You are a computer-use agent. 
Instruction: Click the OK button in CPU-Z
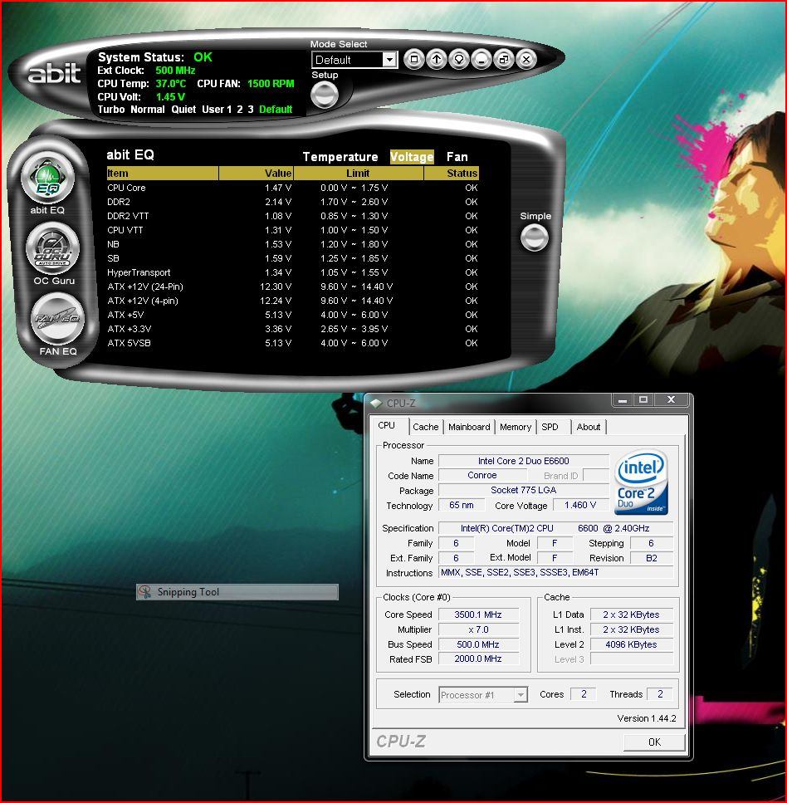point(654,742)
